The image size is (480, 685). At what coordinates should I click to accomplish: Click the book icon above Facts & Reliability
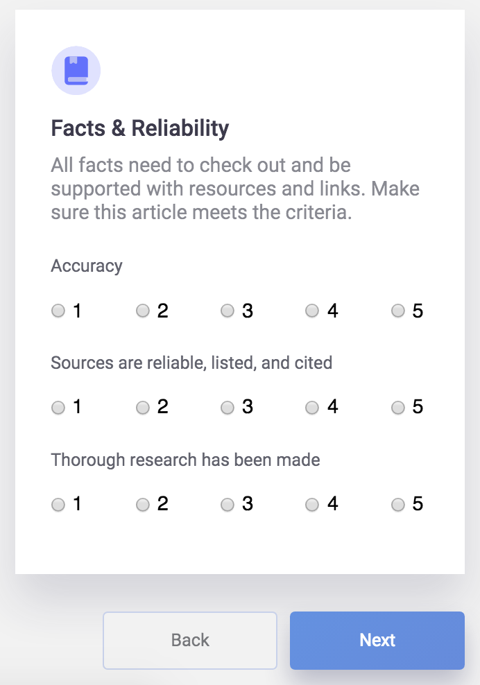coord(76,70)
